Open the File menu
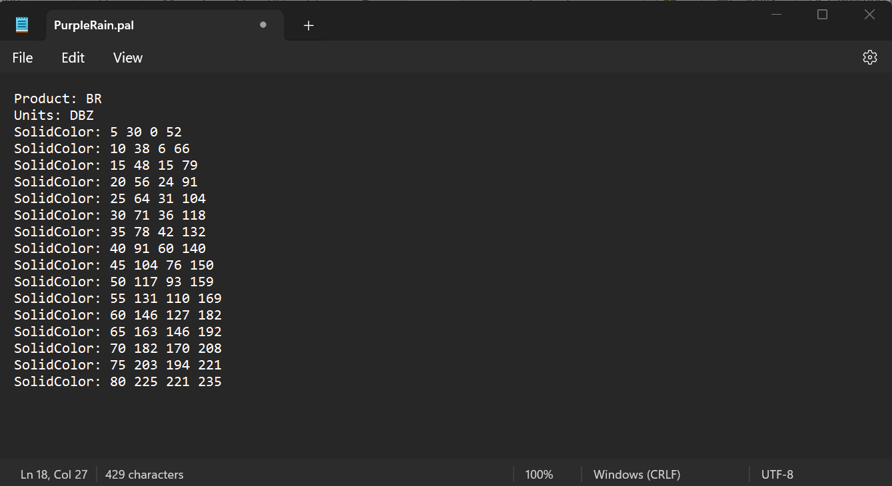The height and width of the screenshot is (486, 892). tap(23, 58)
